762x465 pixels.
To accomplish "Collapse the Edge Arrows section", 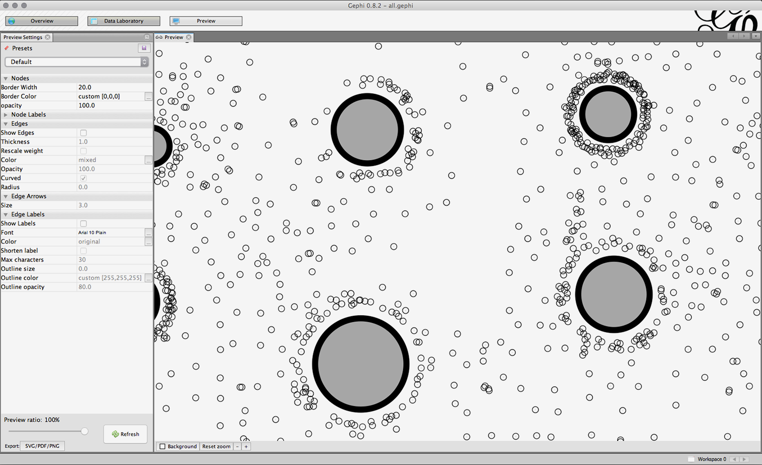I will point(6,197).
